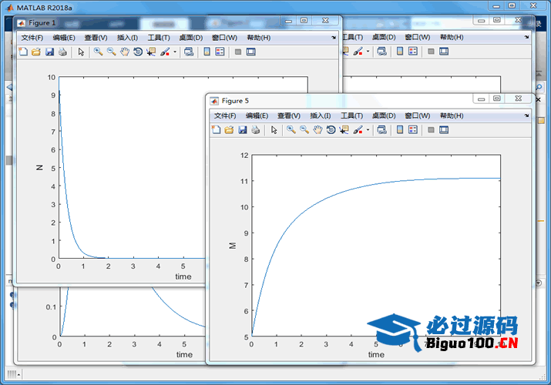Open 帮助(H) menu in Figure 1

point(259,38)
